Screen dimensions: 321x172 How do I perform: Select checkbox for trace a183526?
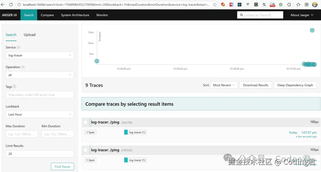coord(86,150)
